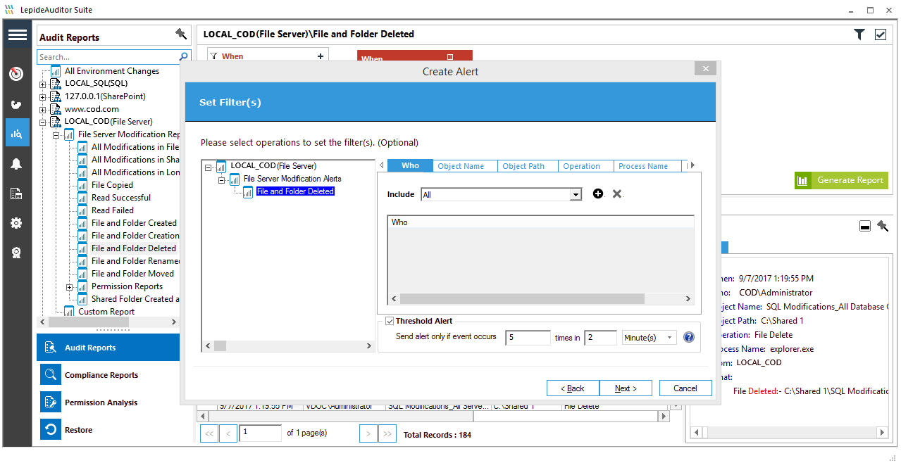This screenshot has width=901, height=463.
Task: Click the Next button in Create Alert dialog
Action: coord(625,388)
